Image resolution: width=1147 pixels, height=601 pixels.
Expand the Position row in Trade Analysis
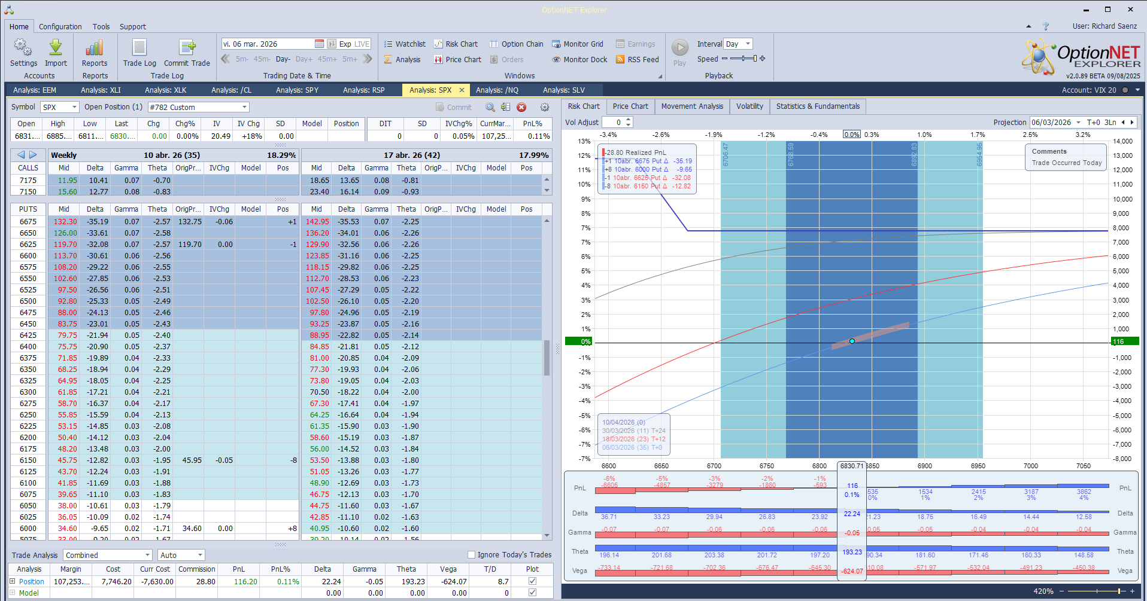(x=13, y=581)
